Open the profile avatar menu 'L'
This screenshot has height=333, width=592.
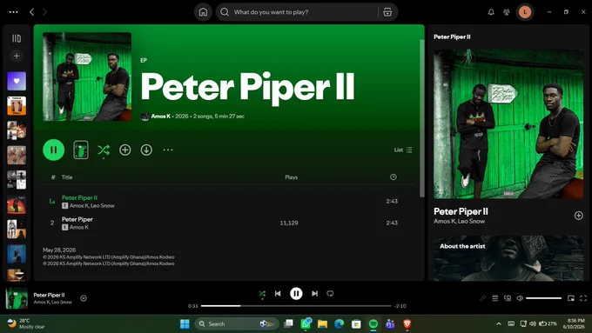click(x=525, y=12)
